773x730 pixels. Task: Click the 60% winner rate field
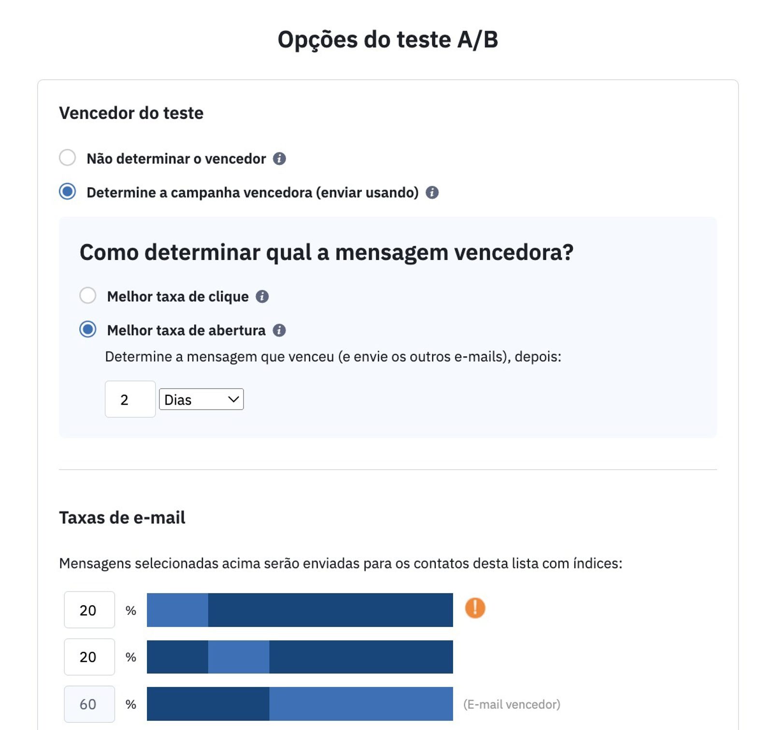[x=89, y=704]
